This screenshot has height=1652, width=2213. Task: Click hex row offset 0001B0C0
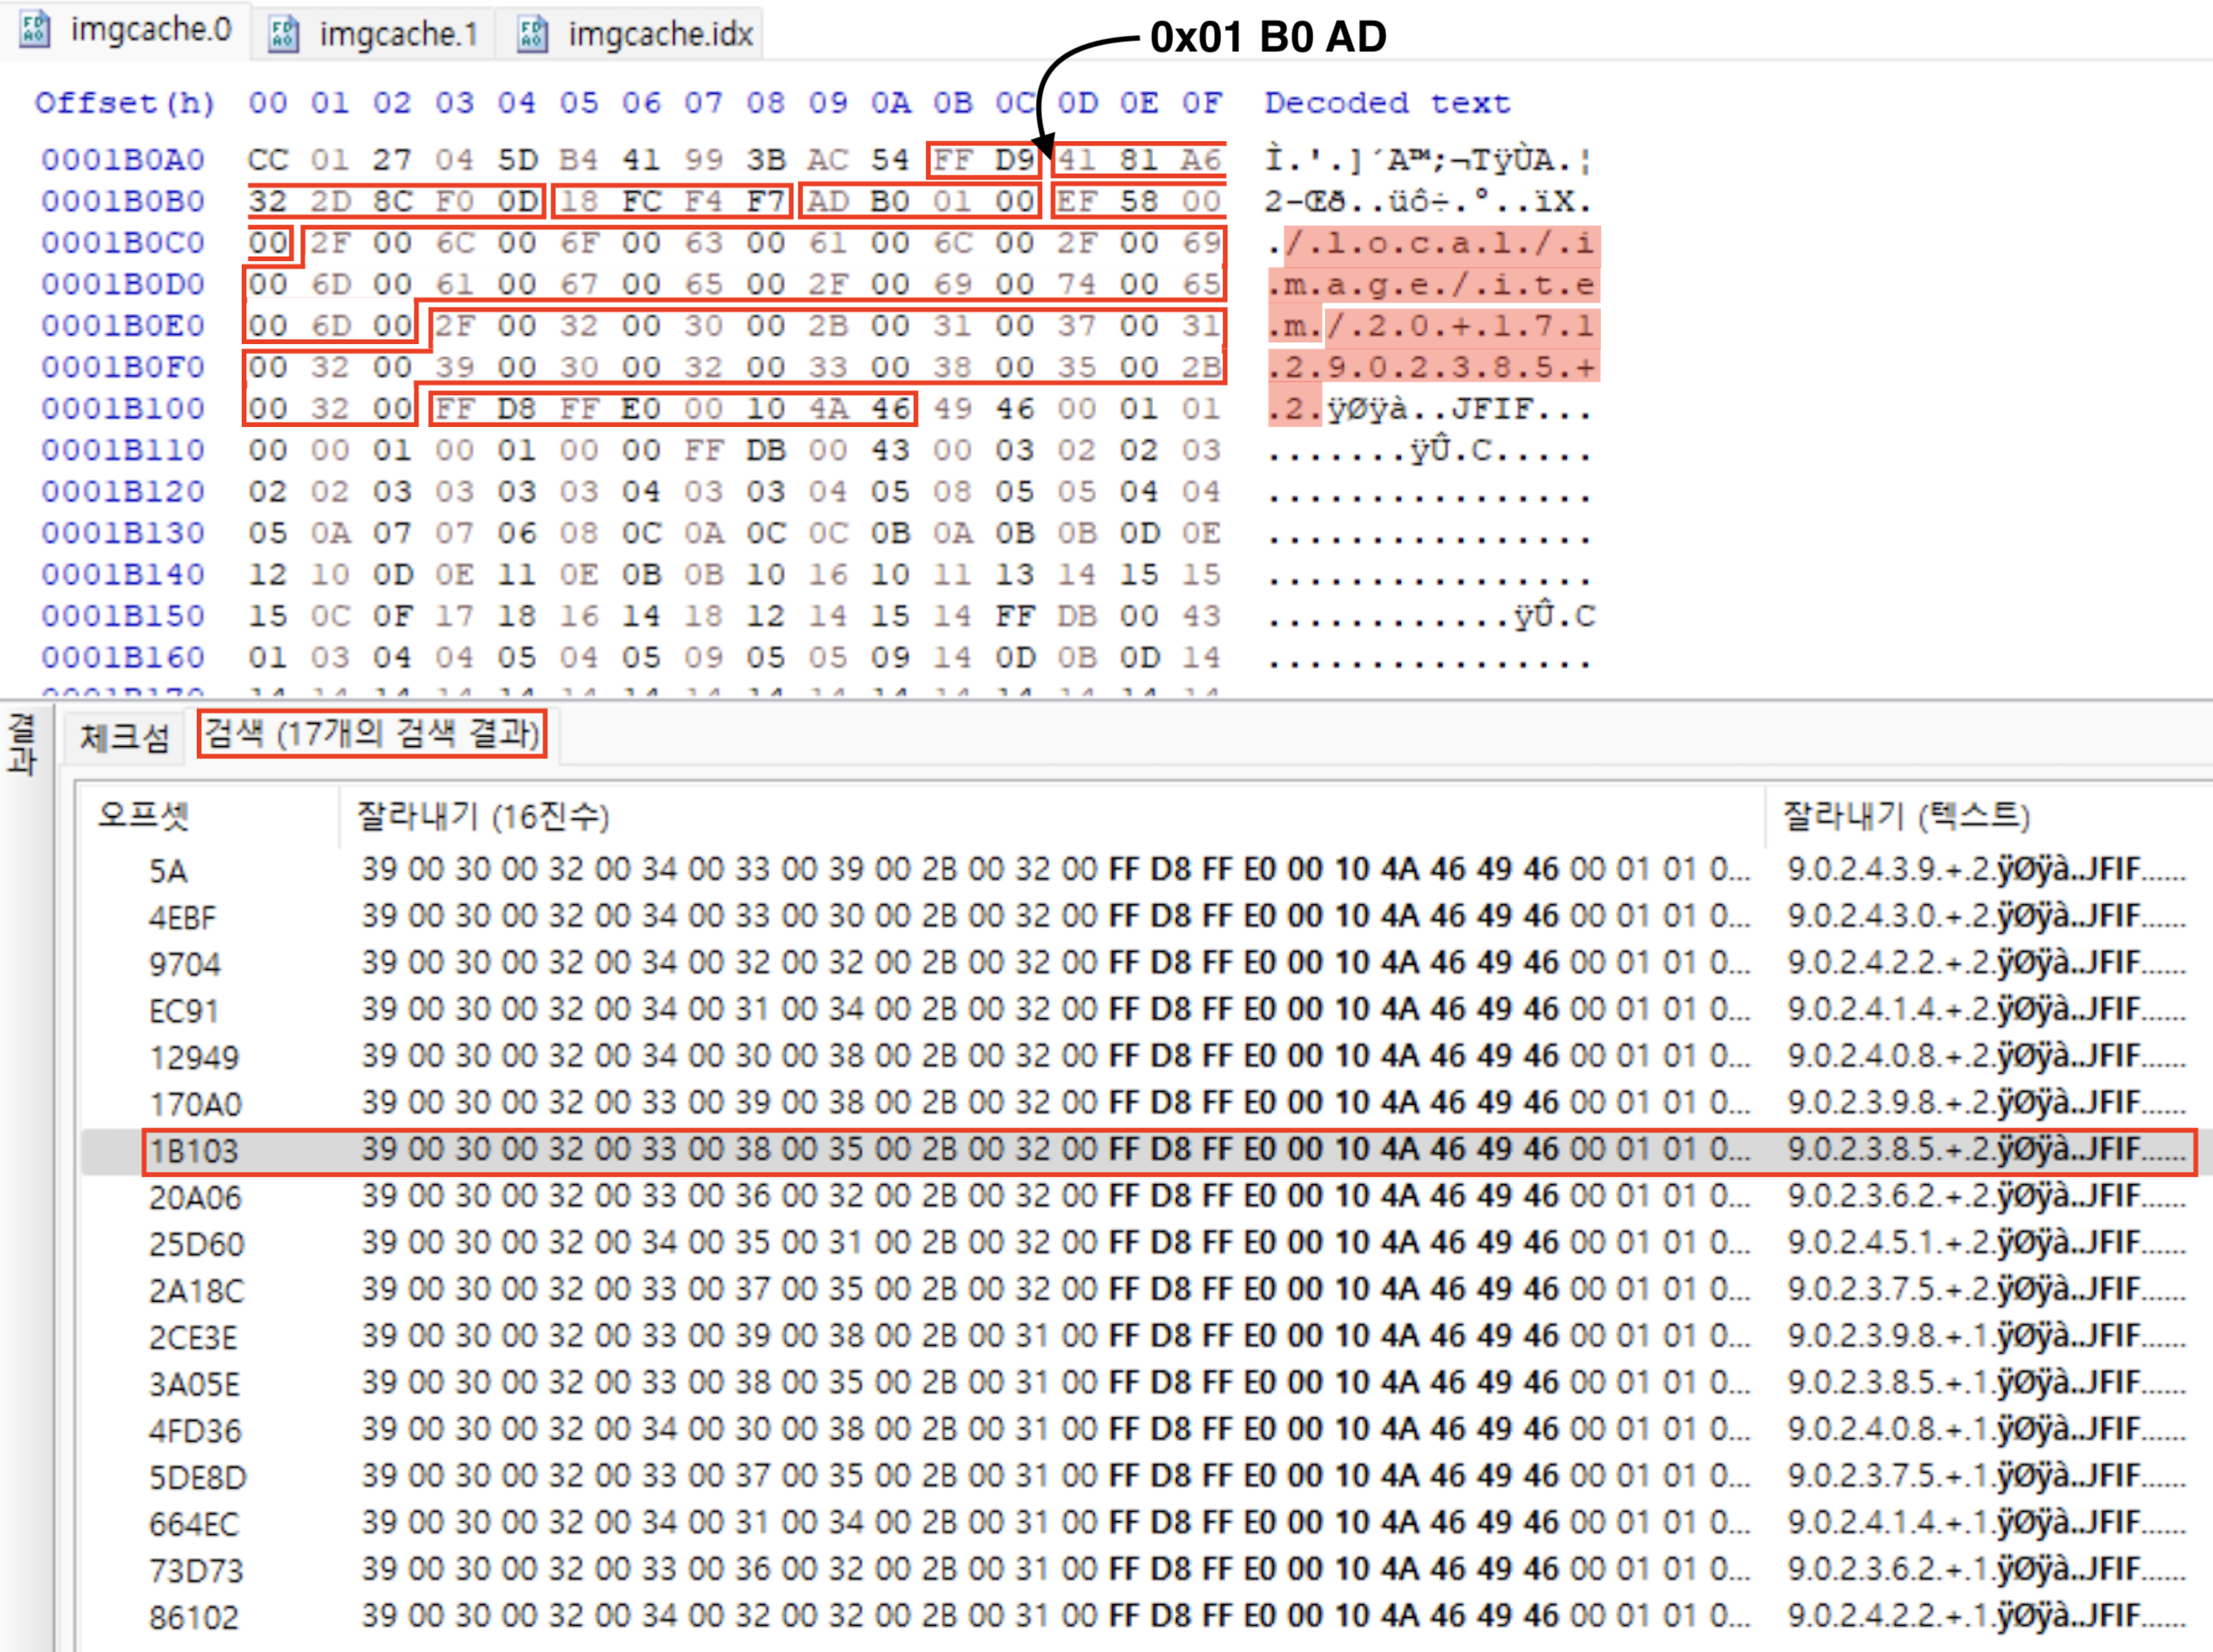pyautogui.click(x=123, y=243)
